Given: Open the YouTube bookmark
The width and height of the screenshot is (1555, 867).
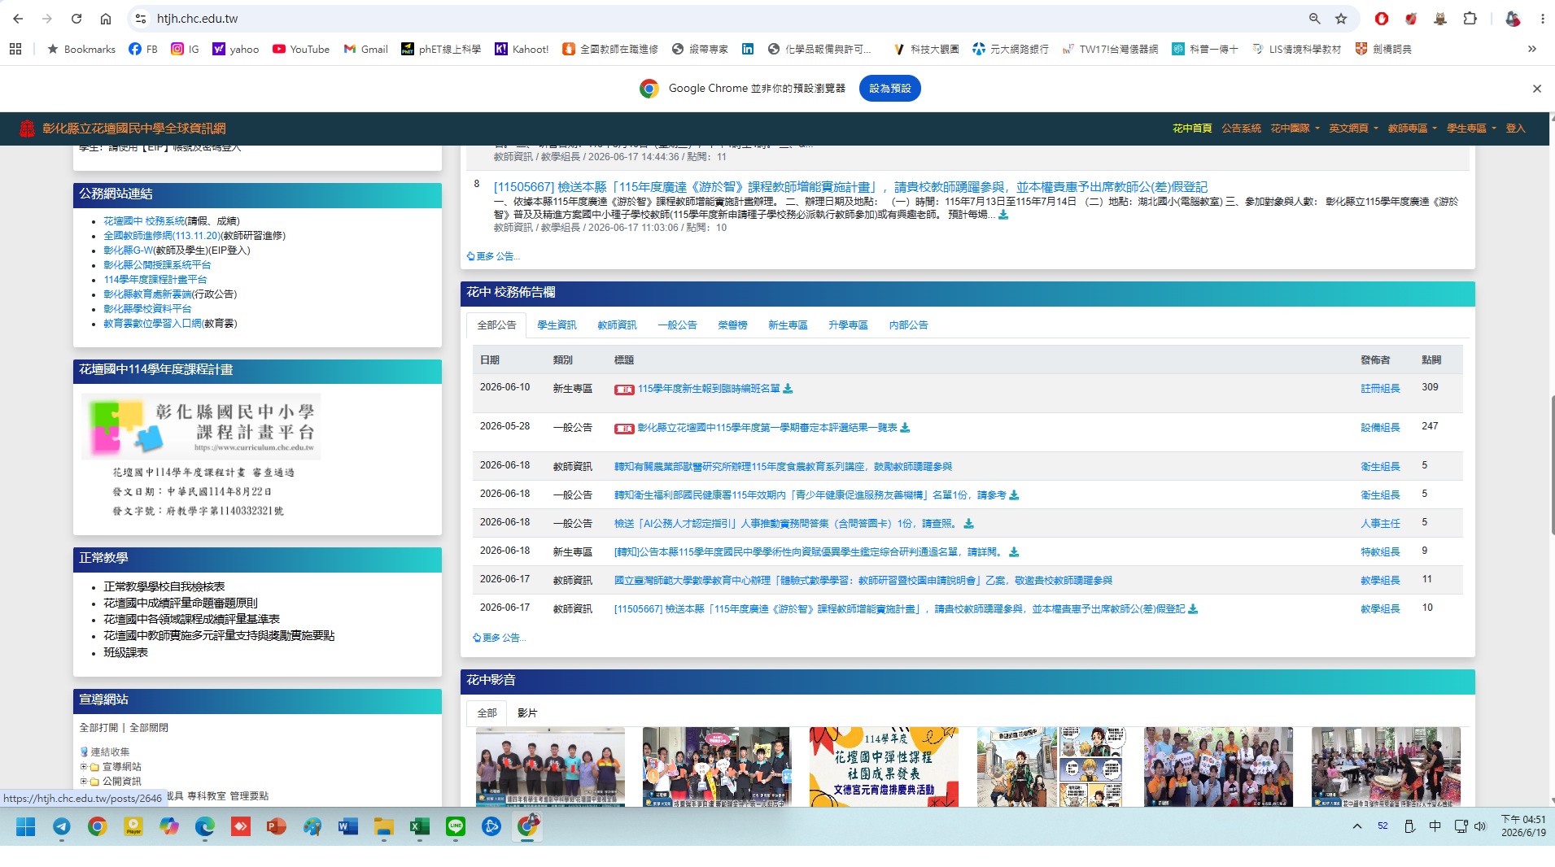Looking at the screenshot, I should 301,49.
